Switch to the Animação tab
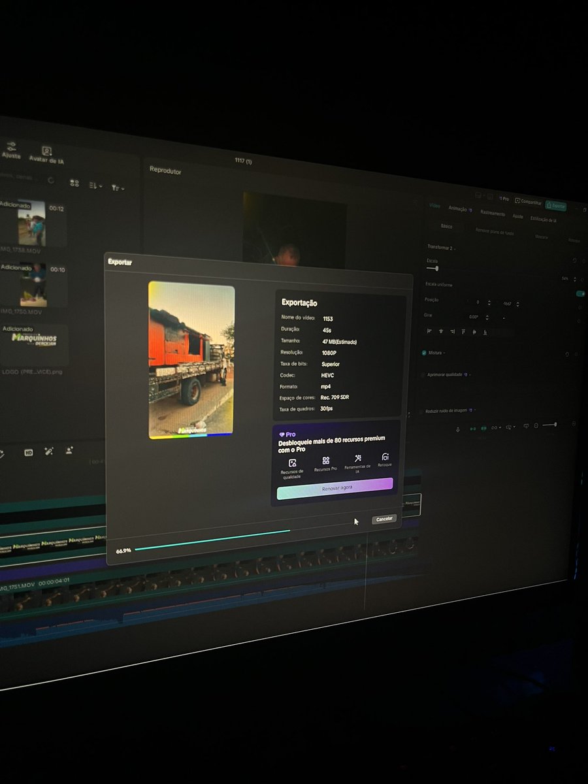The width and height of the screenshot is (588, 784). 459,209
